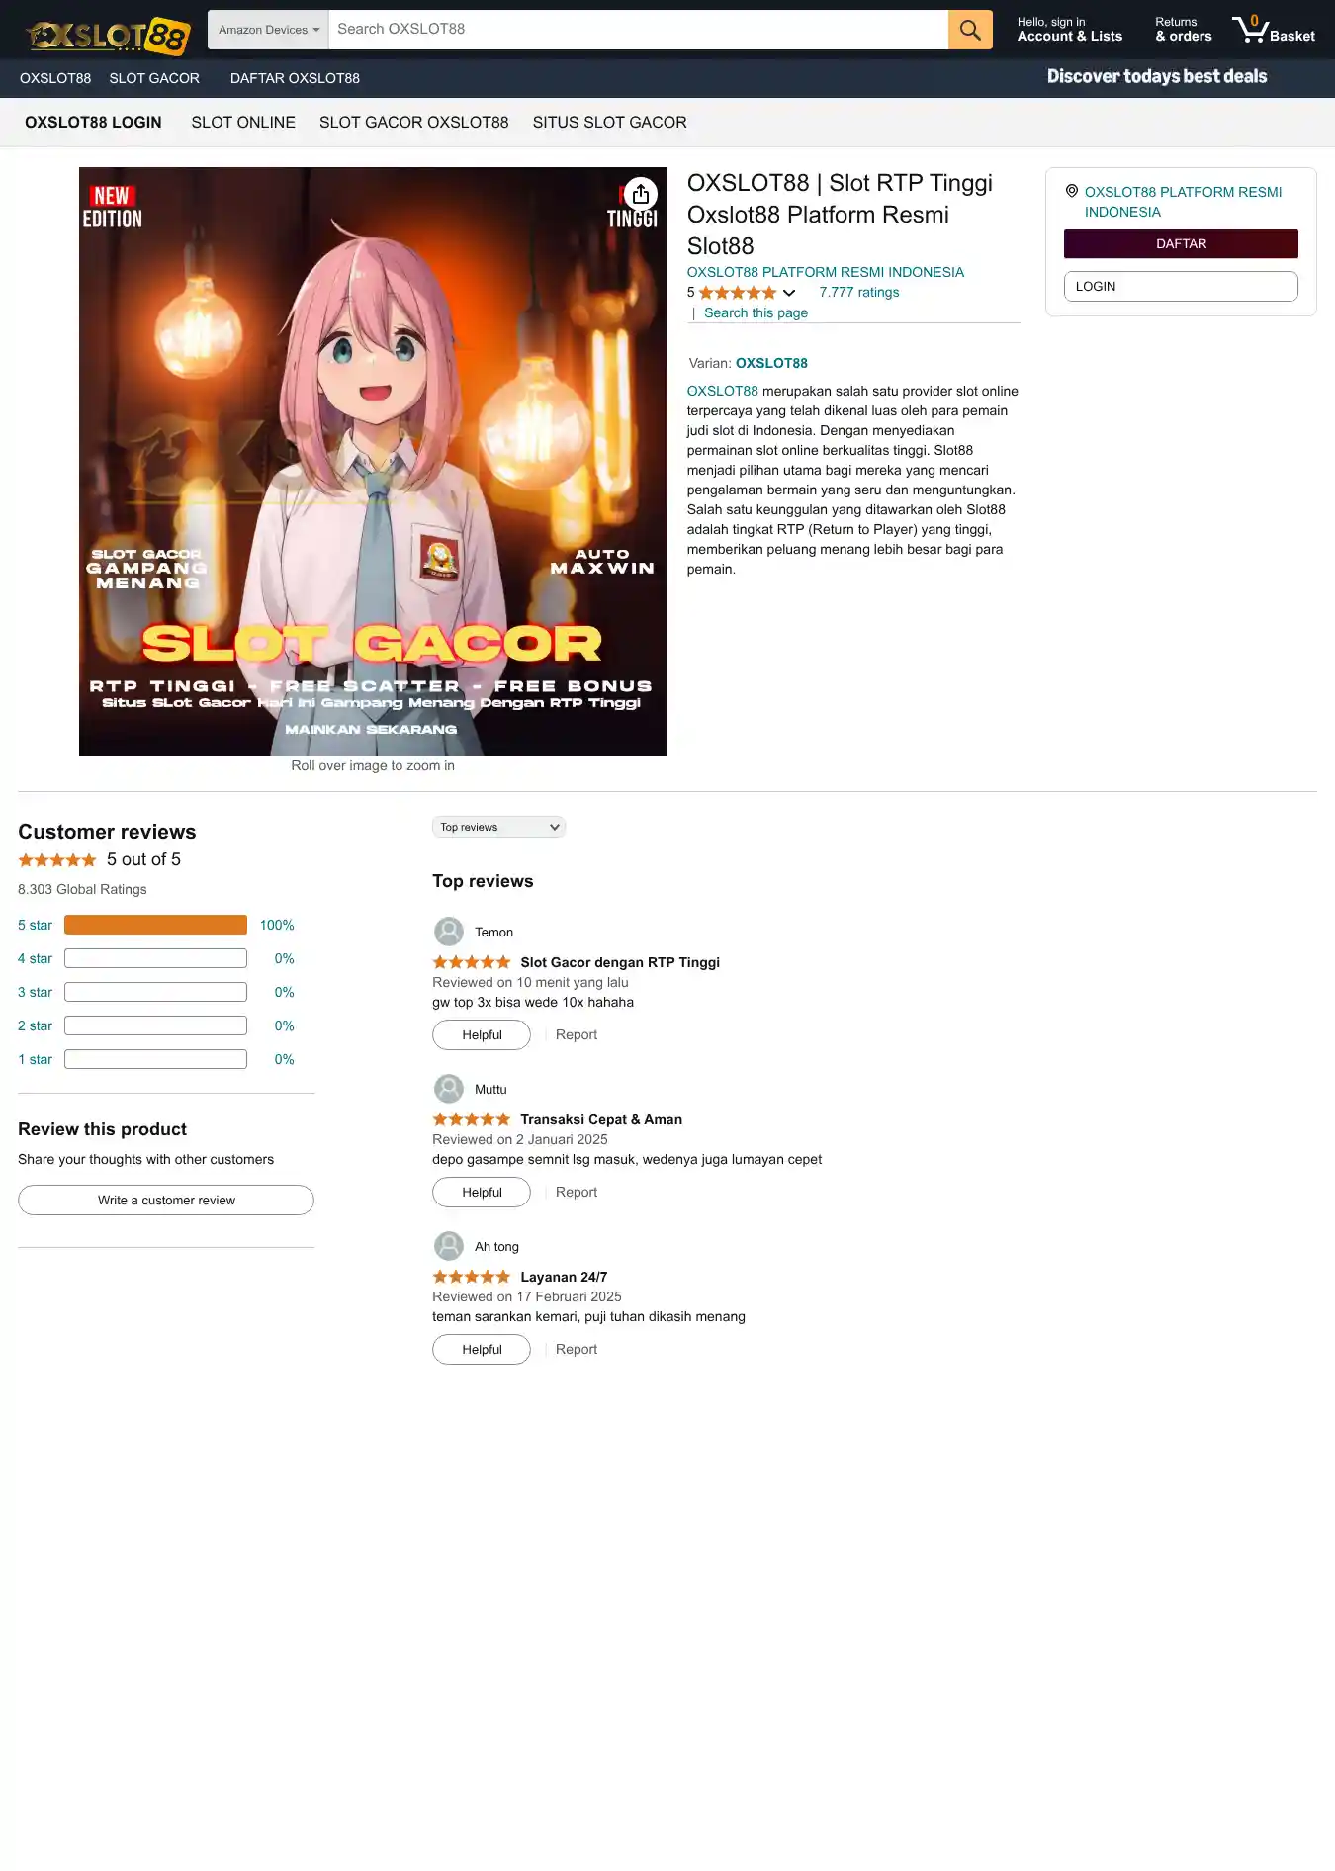This screenshot has height=1871, width=1335.
Task: Select DAFTAR OXSLOT88 in top navigation
Action: point(295,78)
